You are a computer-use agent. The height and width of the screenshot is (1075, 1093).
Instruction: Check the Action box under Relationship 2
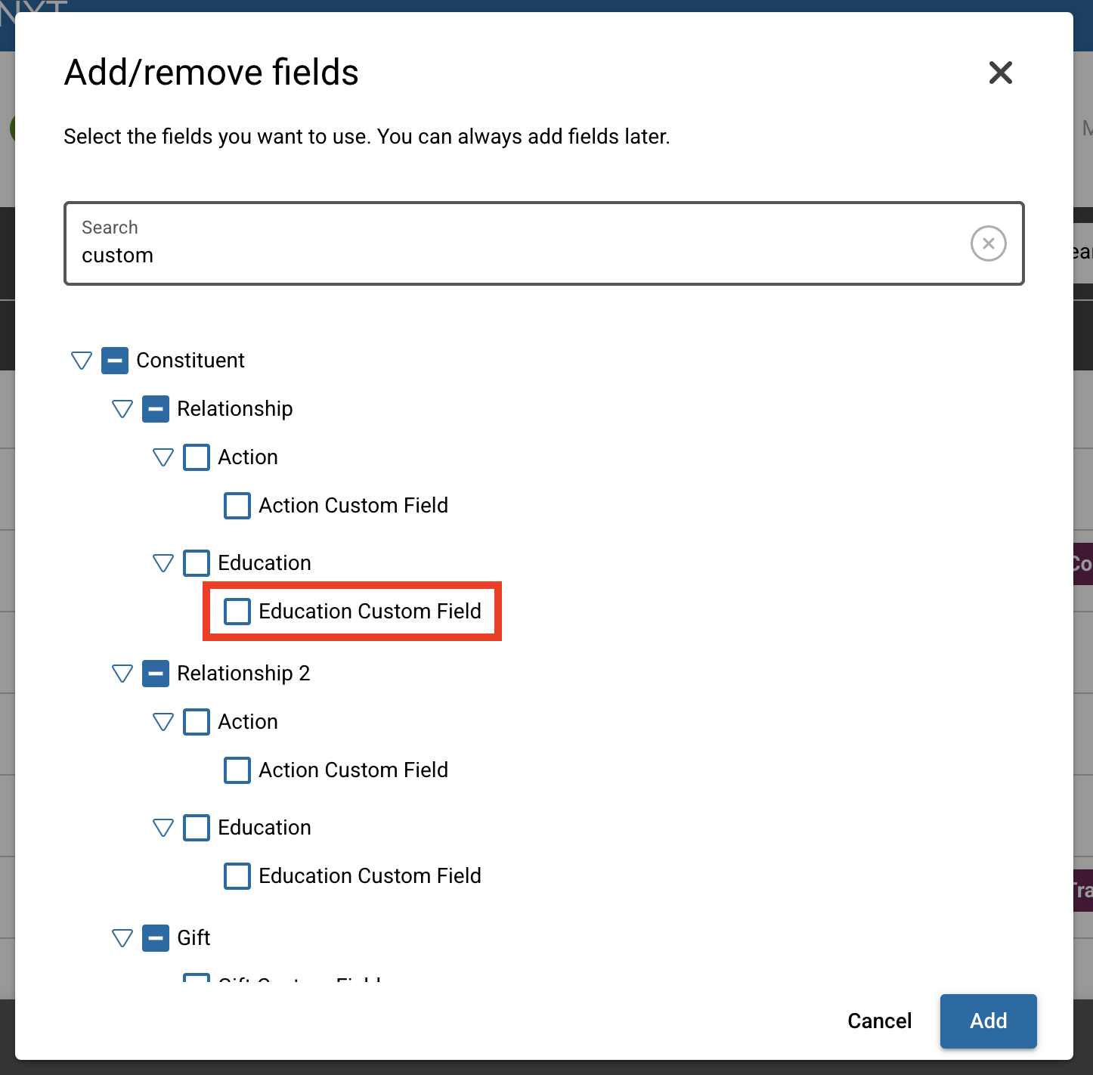[x=197, y=722]
